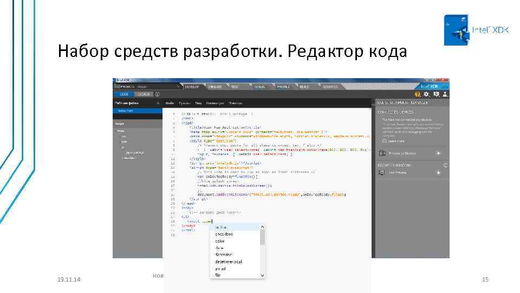
Task: Open the Помощь menu
Action: click(x=235, y=103)
